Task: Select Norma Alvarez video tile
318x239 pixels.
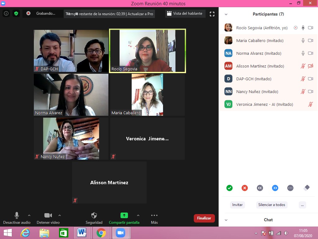Action: (71, 95)
